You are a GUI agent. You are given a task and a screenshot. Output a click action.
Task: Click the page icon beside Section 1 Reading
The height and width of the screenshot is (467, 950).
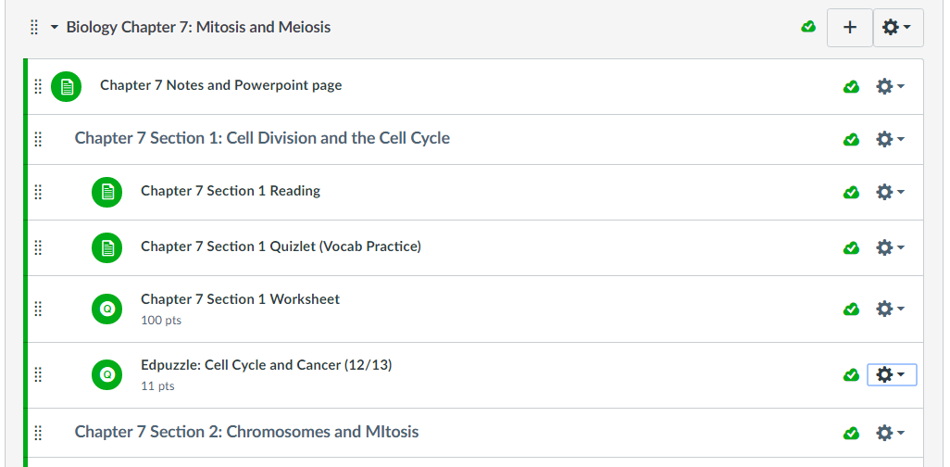106,192
